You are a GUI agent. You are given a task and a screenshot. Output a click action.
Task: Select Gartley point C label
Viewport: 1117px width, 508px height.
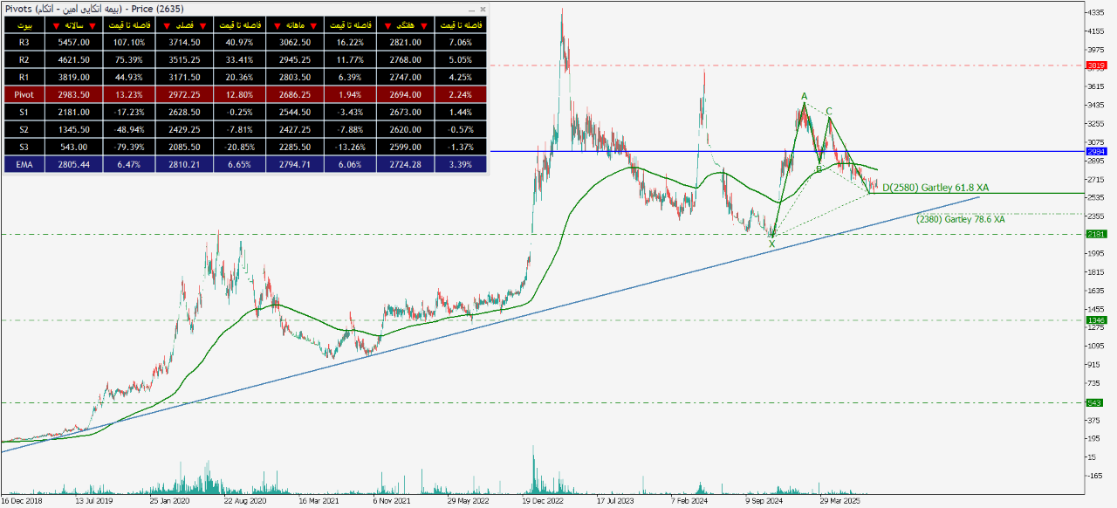[829, 111]
